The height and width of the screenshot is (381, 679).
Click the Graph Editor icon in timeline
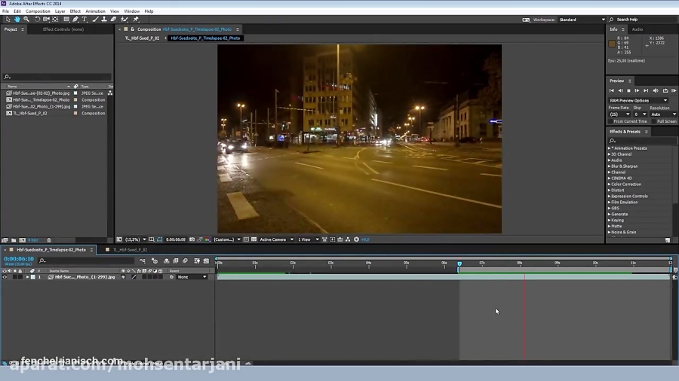tap(206, 261)
